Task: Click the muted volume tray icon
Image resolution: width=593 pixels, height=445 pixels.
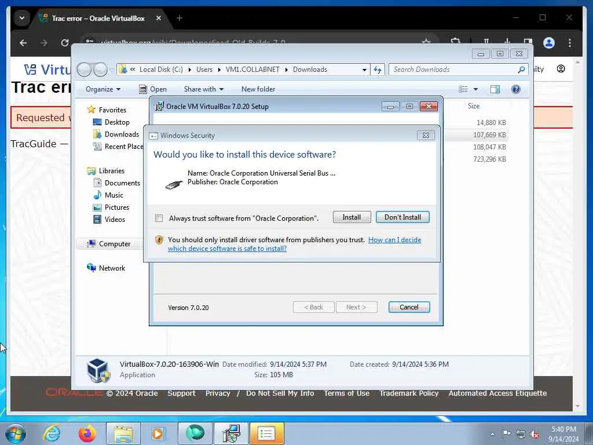Action: 535,434
